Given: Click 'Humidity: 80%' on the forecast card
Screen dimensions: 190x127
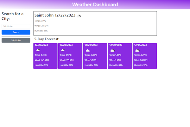Looking at the screenshot, I should point(116,65).
